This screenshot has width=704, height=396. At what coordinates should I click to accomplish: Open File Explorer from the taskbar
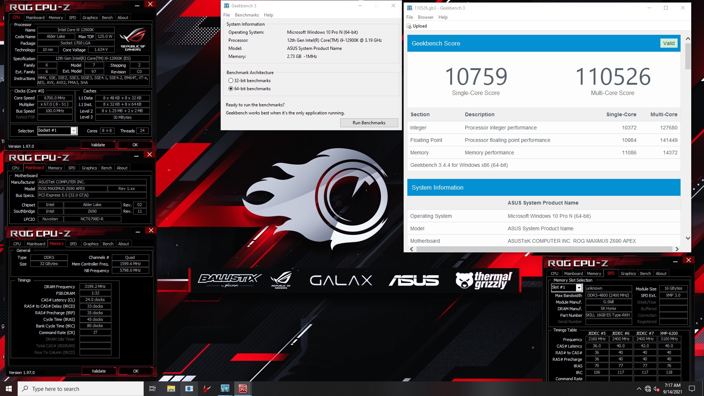pos(171,389)
